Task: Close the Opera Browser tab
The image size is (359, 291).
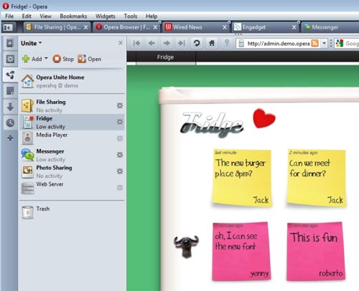Action: [155, 27]
